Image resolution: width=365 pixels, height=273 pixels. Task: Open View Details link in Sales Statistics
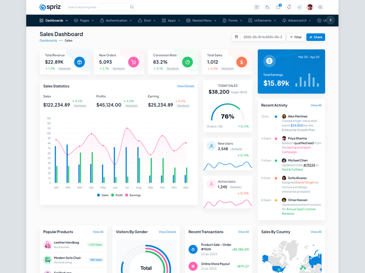pyautogui.click(x=185, y=86)
